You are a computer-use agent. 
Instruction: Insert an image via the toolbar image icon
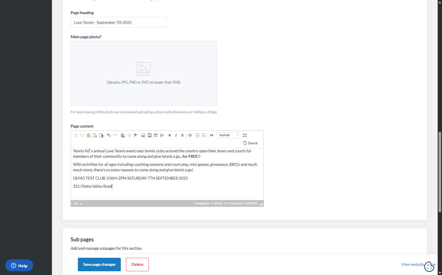[x=143, y=135]
